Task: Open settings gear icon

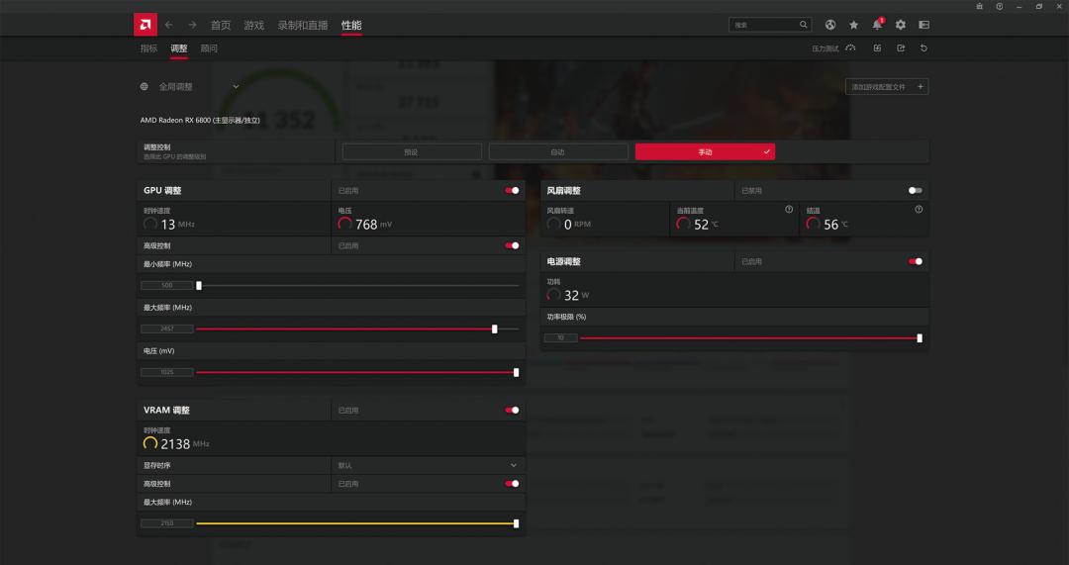Action: 901,25
